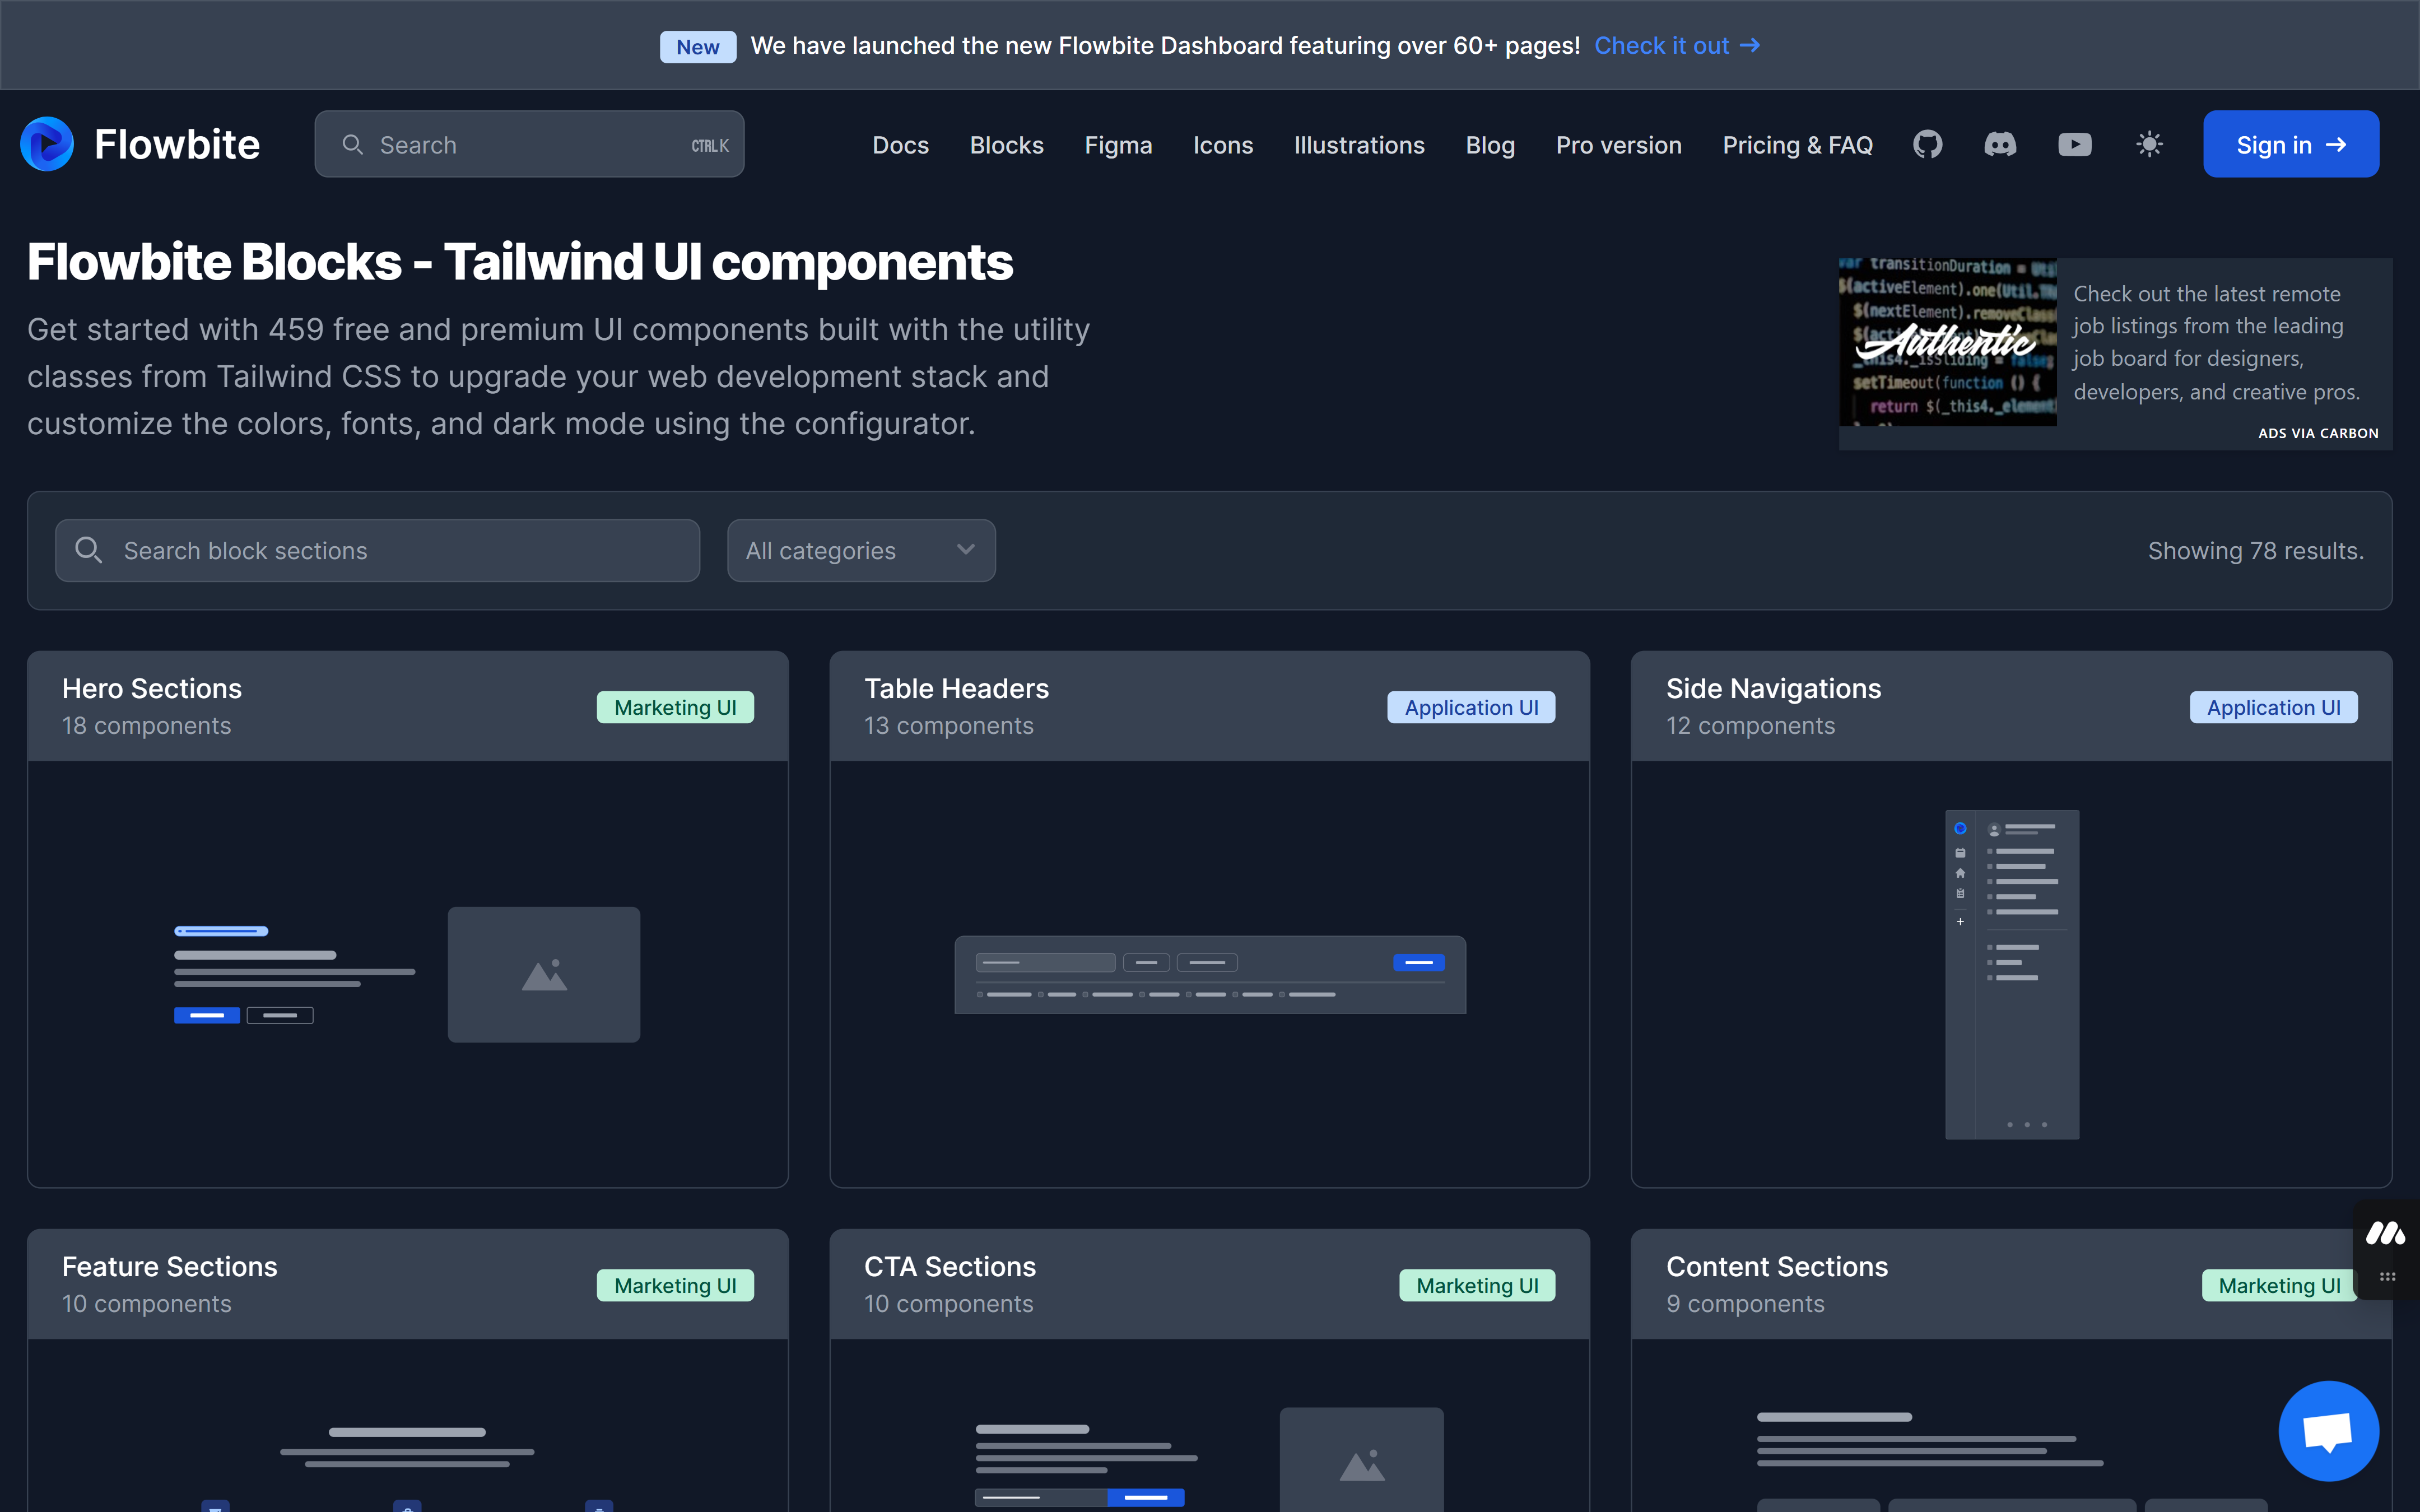Focus the Search block sections field
Viewport: 2420px width, 1512px height.
tap(400, 550)
